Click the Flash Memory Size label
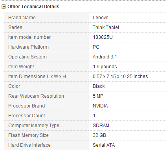Screen dimensions: 167x153 [28, 135]
